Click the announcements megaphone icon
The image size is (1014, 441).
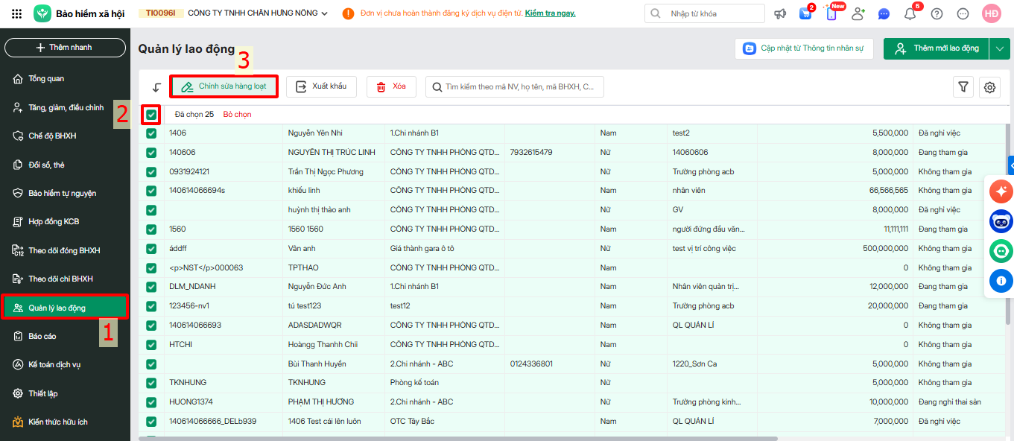(780, 13)
